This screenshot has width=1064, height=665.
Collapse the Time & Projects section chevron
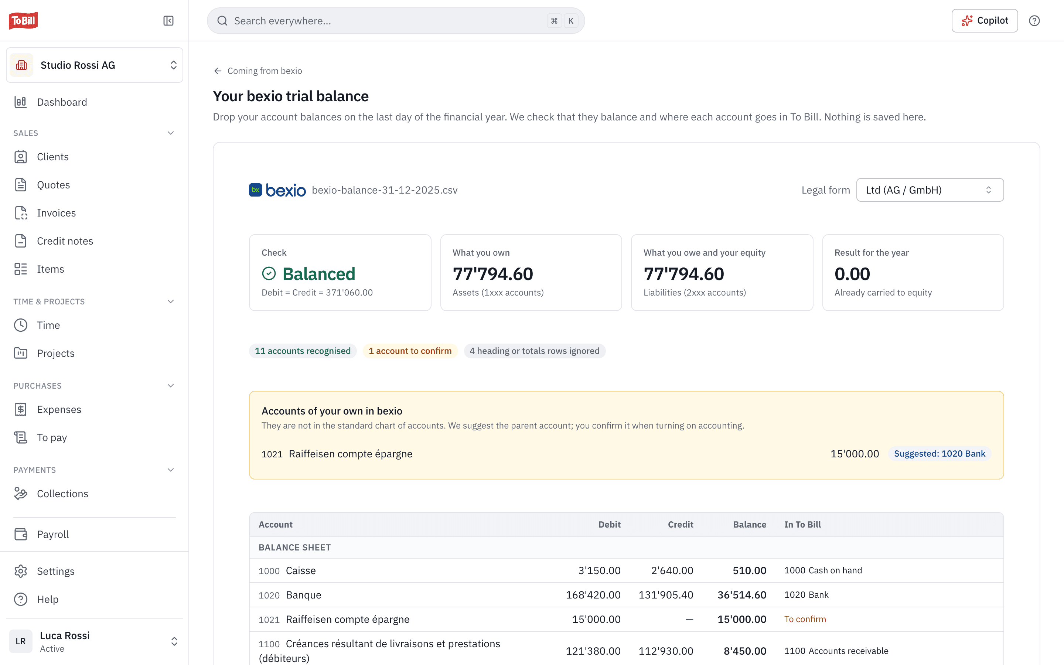click(x=171, y=302)
